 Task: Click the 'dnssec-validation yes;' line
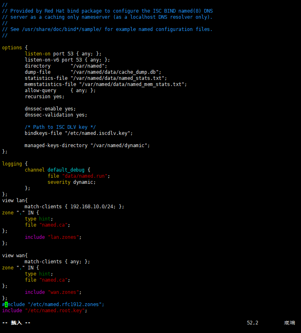tap(56, 115)
